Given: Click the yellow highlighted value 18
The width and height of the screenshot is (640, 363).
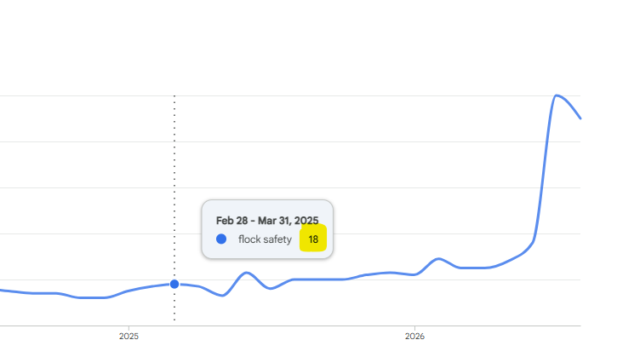Looking at the screenshot, I should (313, 239).
